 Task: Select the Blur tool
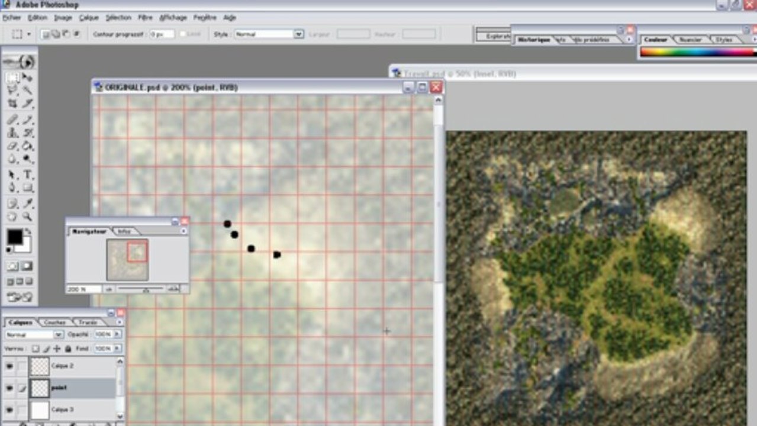[12, 159]
